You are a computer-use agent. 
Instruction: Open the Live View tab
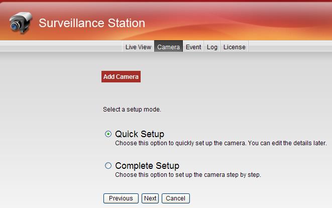click(x=138, y=47)
